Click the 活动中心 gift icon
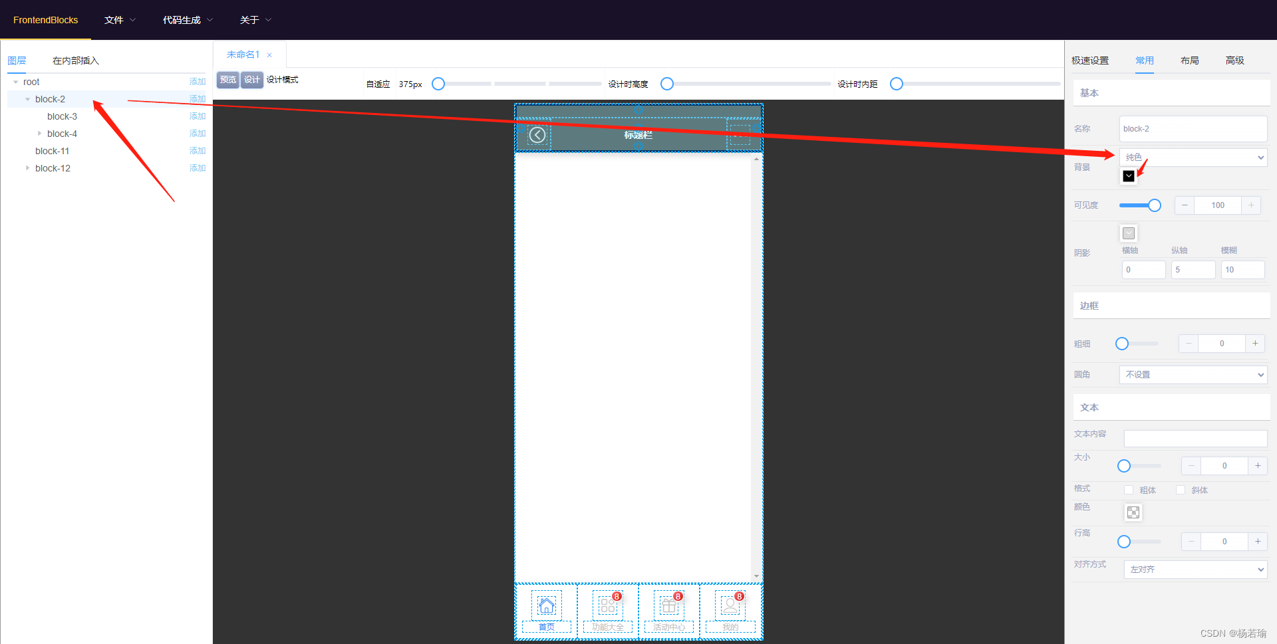The image size is (1277, 644). click(668, 605)
